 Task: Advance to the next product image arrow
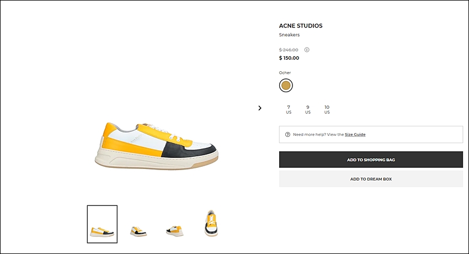(x=260, y=108)
